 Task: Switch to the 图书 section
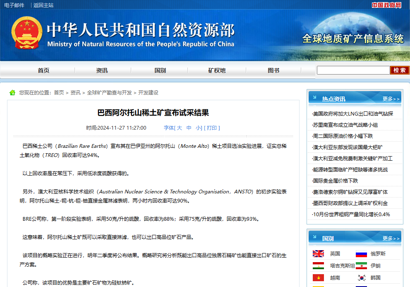[274, 70]
